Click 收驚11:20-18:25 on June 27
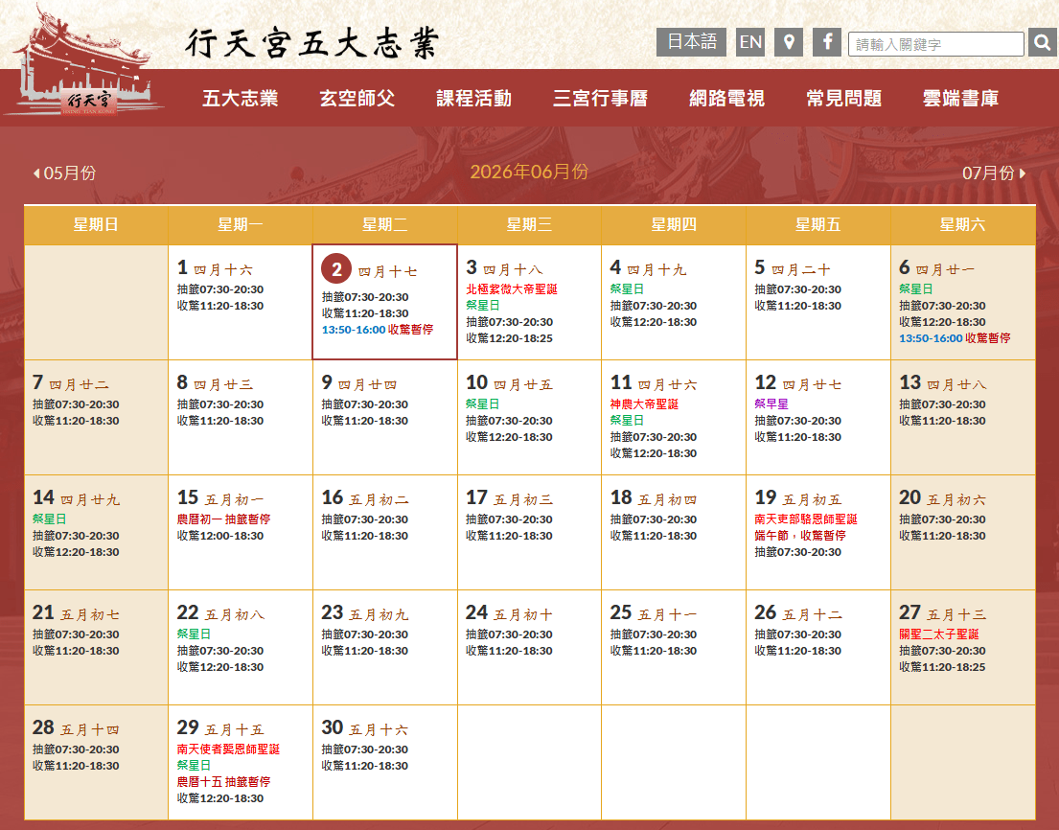This screenshot has width=1059, height=830. pyautogui.click(x=942, y=666)
